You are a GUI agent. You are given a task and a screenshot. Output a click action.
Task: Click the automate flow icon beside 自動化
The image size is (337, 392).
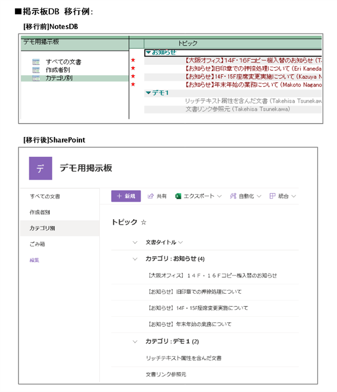click(x=233, y=196)
